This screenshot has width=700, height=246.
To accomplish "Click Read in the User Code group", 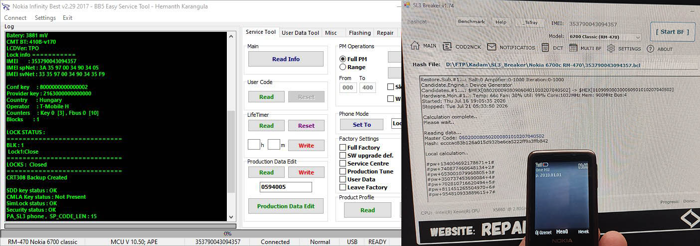I will click(x=266, y=97).
